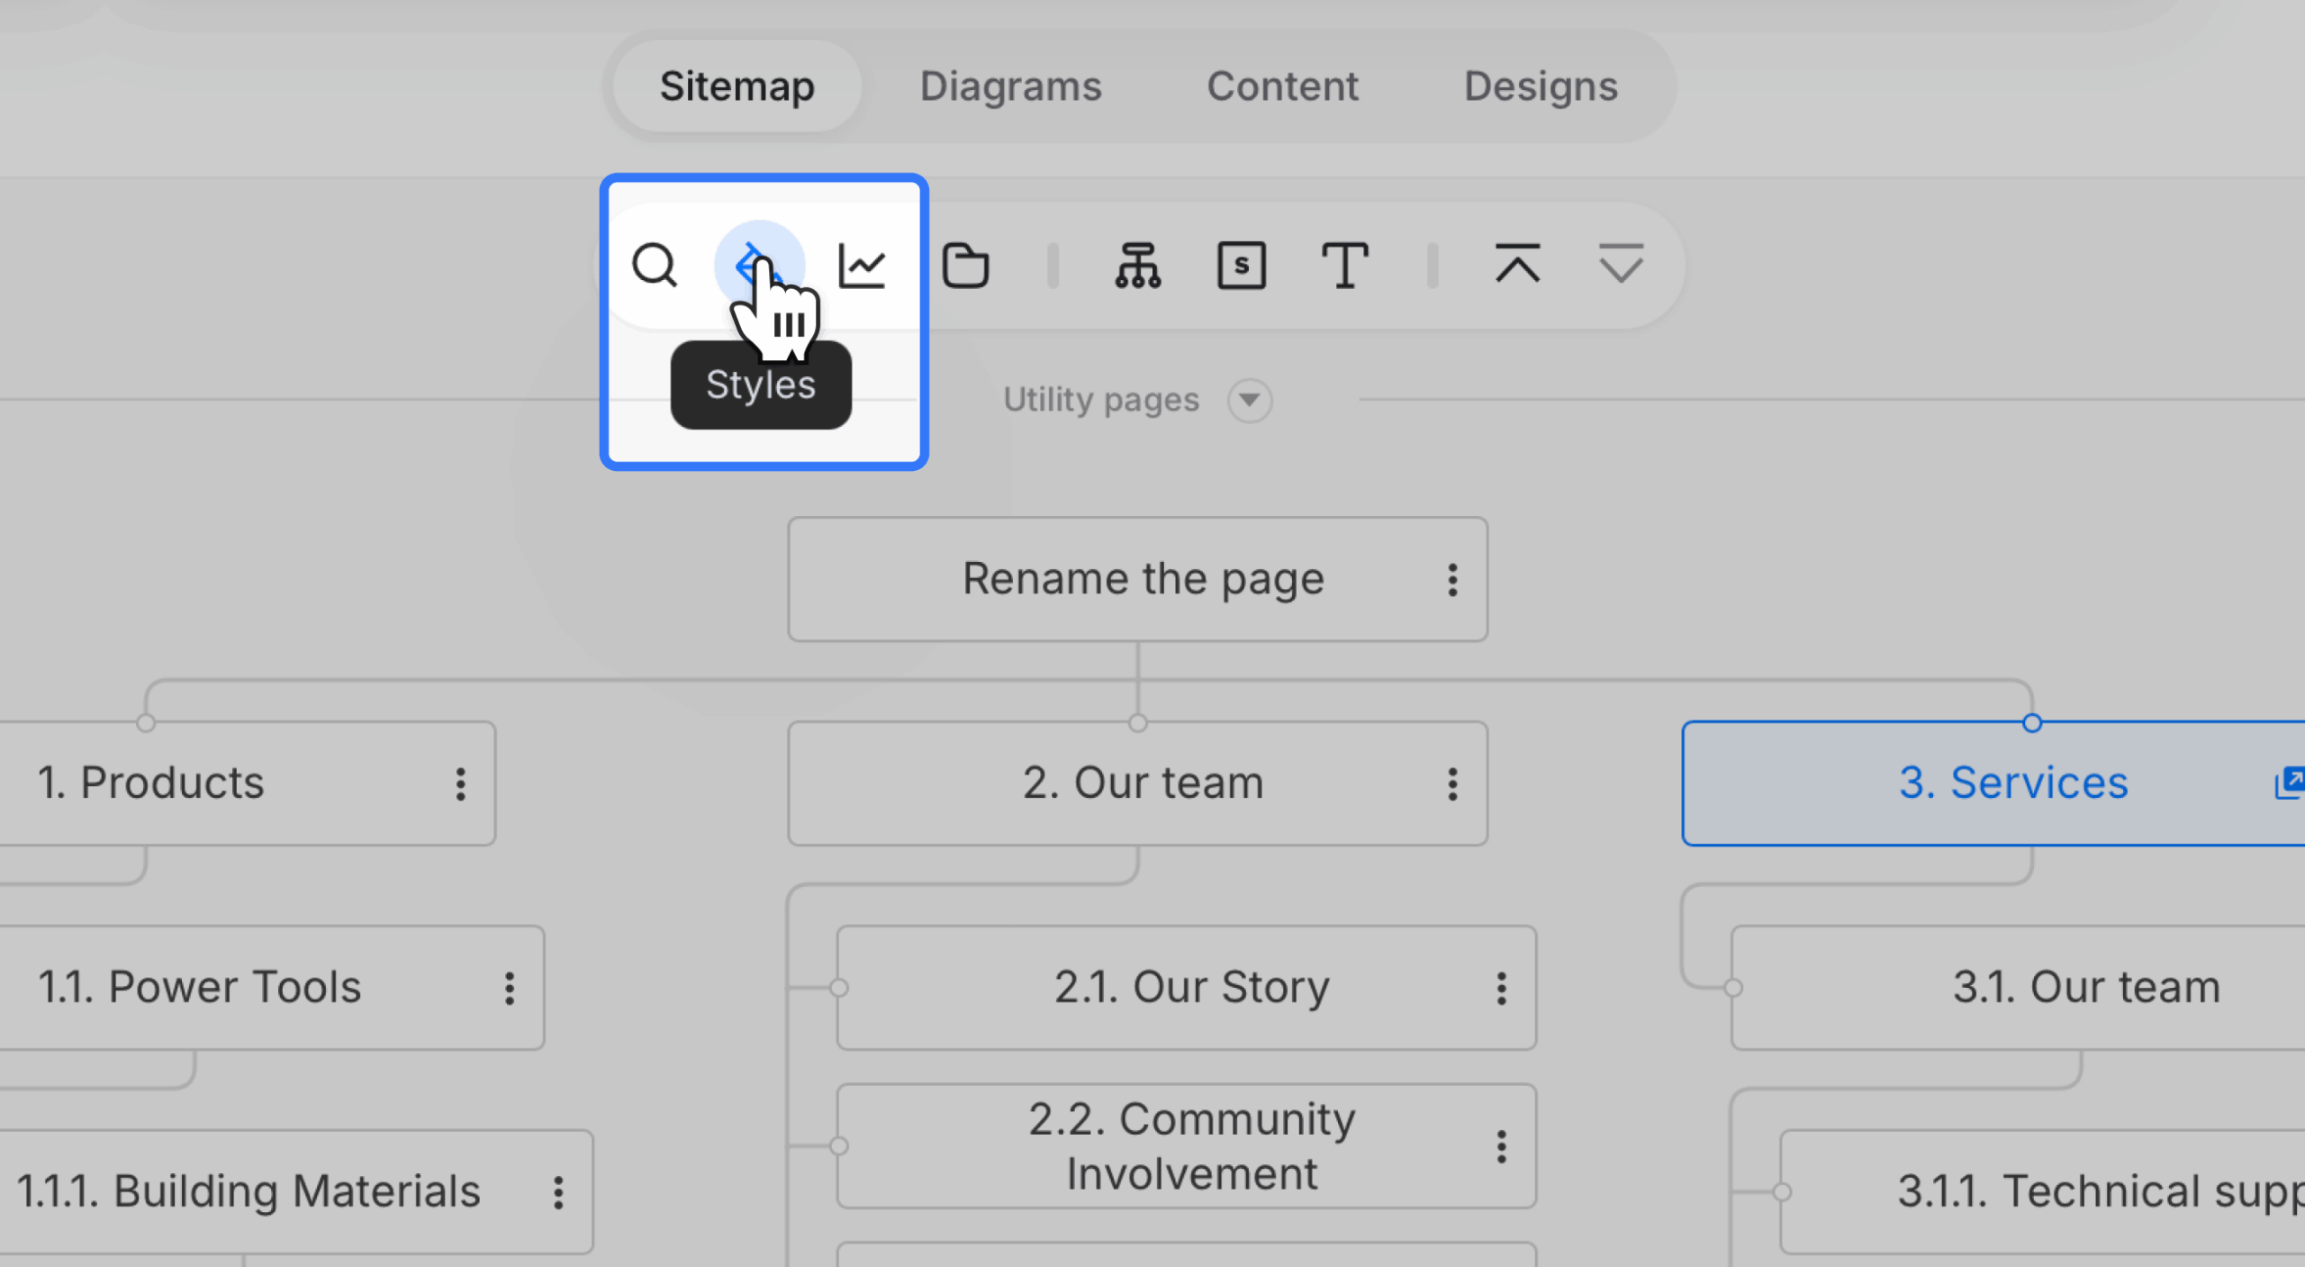This screenshot has height=1267, width=2305.
Task: Open options menu for 2. Our team
Action: pyautogui.click(x=1452, y=784)
